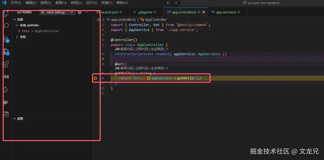324x160 pixels.
Task: Open the 转到(G) menu
Action: (76, 3)
